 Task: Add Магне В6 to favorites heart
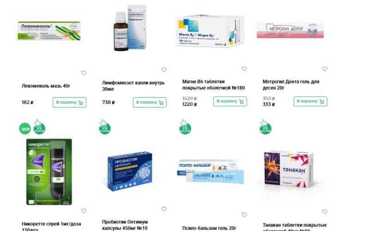point(244,68)
